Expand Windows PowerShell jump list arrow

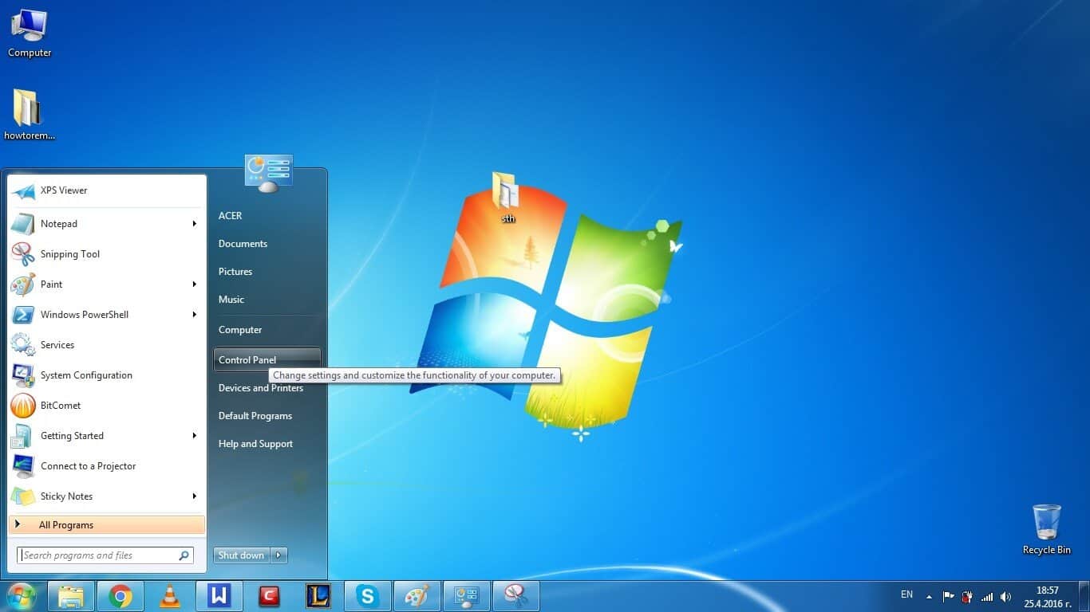point(195,315)
